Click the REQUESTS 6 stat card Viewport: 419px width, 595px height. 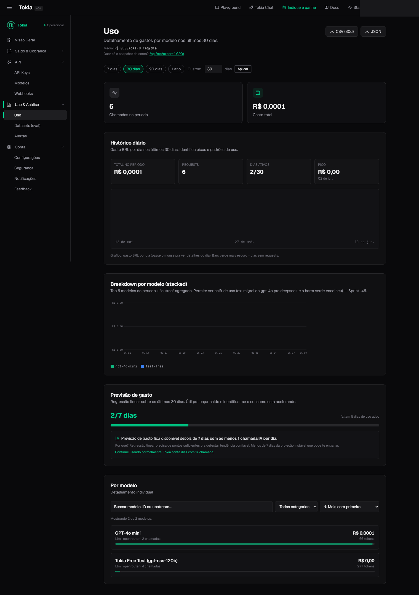[x=211, y=172]
